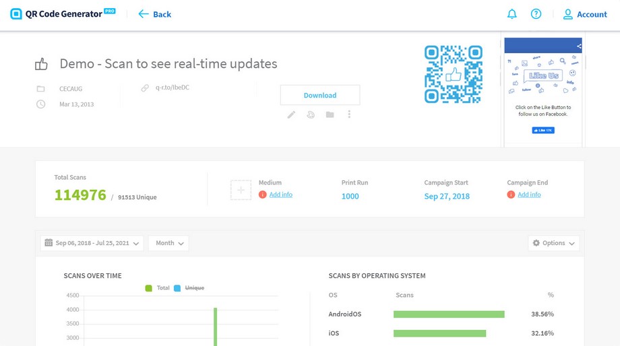The width and height of the screenshot is (620, 346).
Task: Click the help question mark icon
Action: [536, 14]
